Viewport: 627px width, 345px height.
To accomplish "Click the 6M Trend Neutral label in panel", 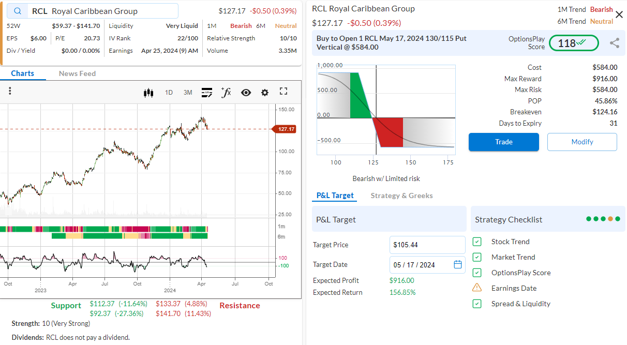I will [602, 21].
